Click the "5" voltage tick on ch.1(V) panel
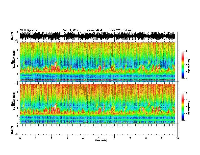Screen dimensions: 200x155 click(x=17, y=32)
